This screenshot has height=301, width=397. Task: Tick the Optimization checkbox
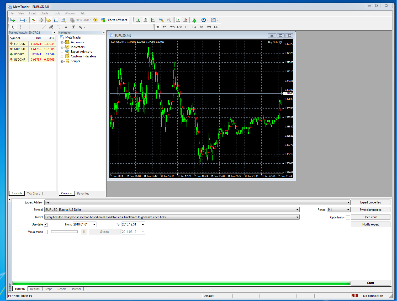pyautogui.click(x=348, y=217)
